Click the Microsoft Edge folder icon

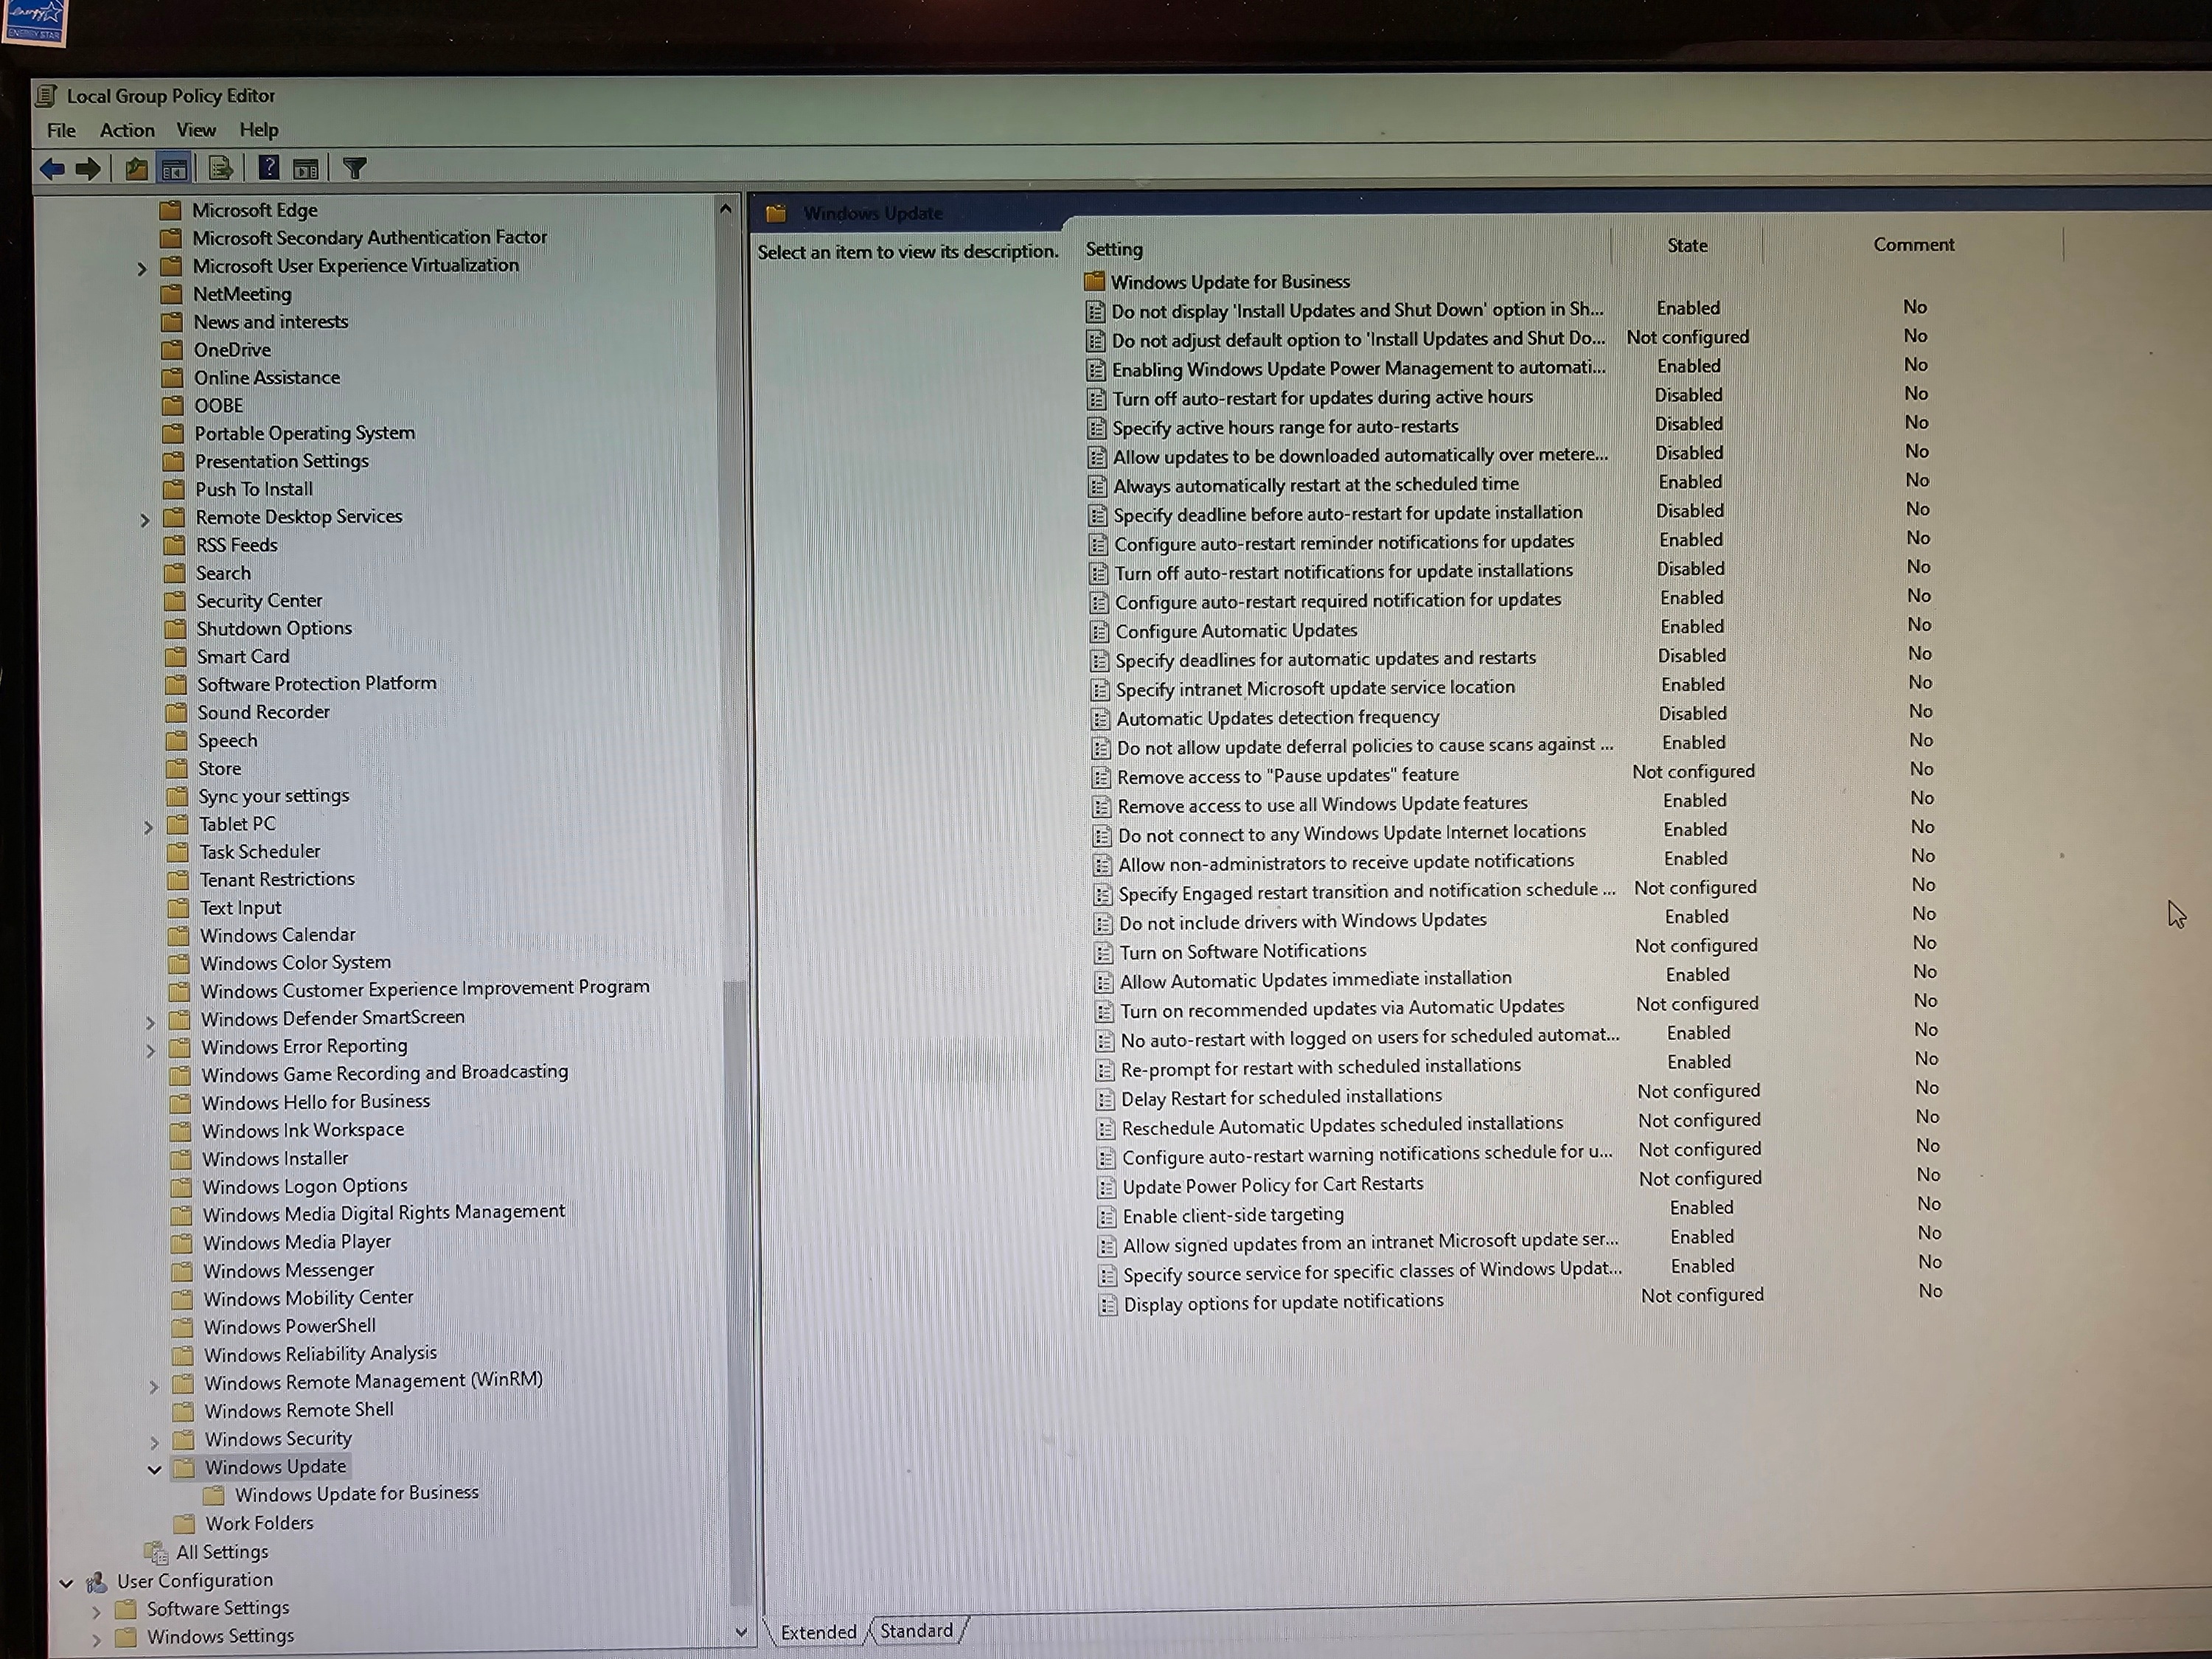[x=171, y=210]
